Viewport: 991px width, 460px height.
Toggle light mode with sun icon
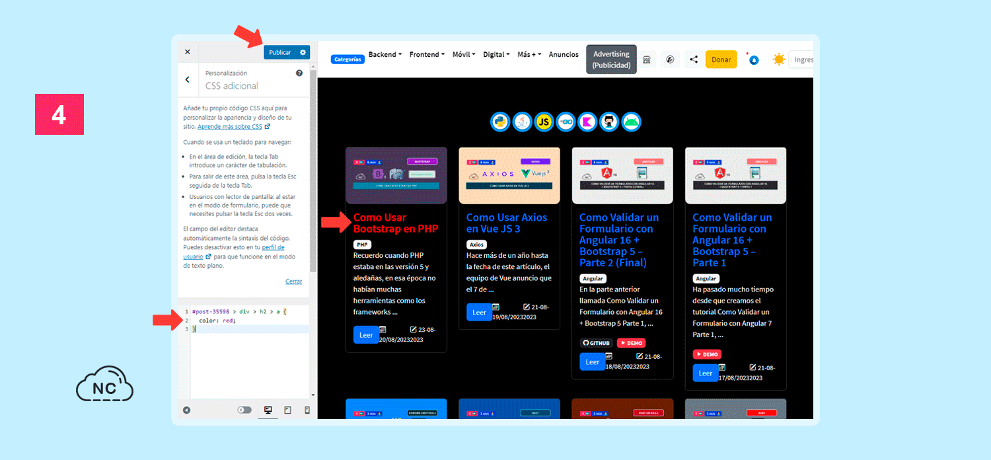(x=779, y=59)
